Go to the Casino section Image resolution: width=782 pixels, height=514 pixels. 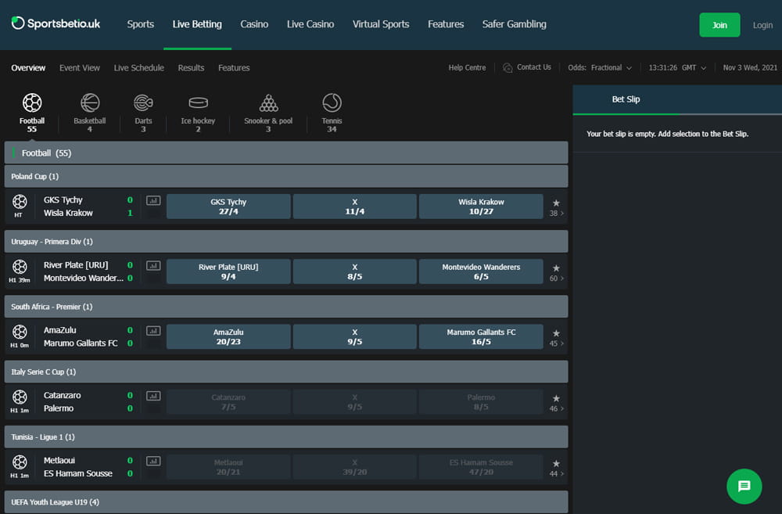[254, 24]
